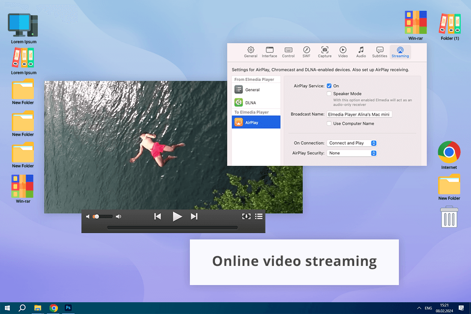Viewport: 471px width, 314px height.
Task: Click the mute speaker icon in player
Action: pyautogui.click(x=88, y=217)
